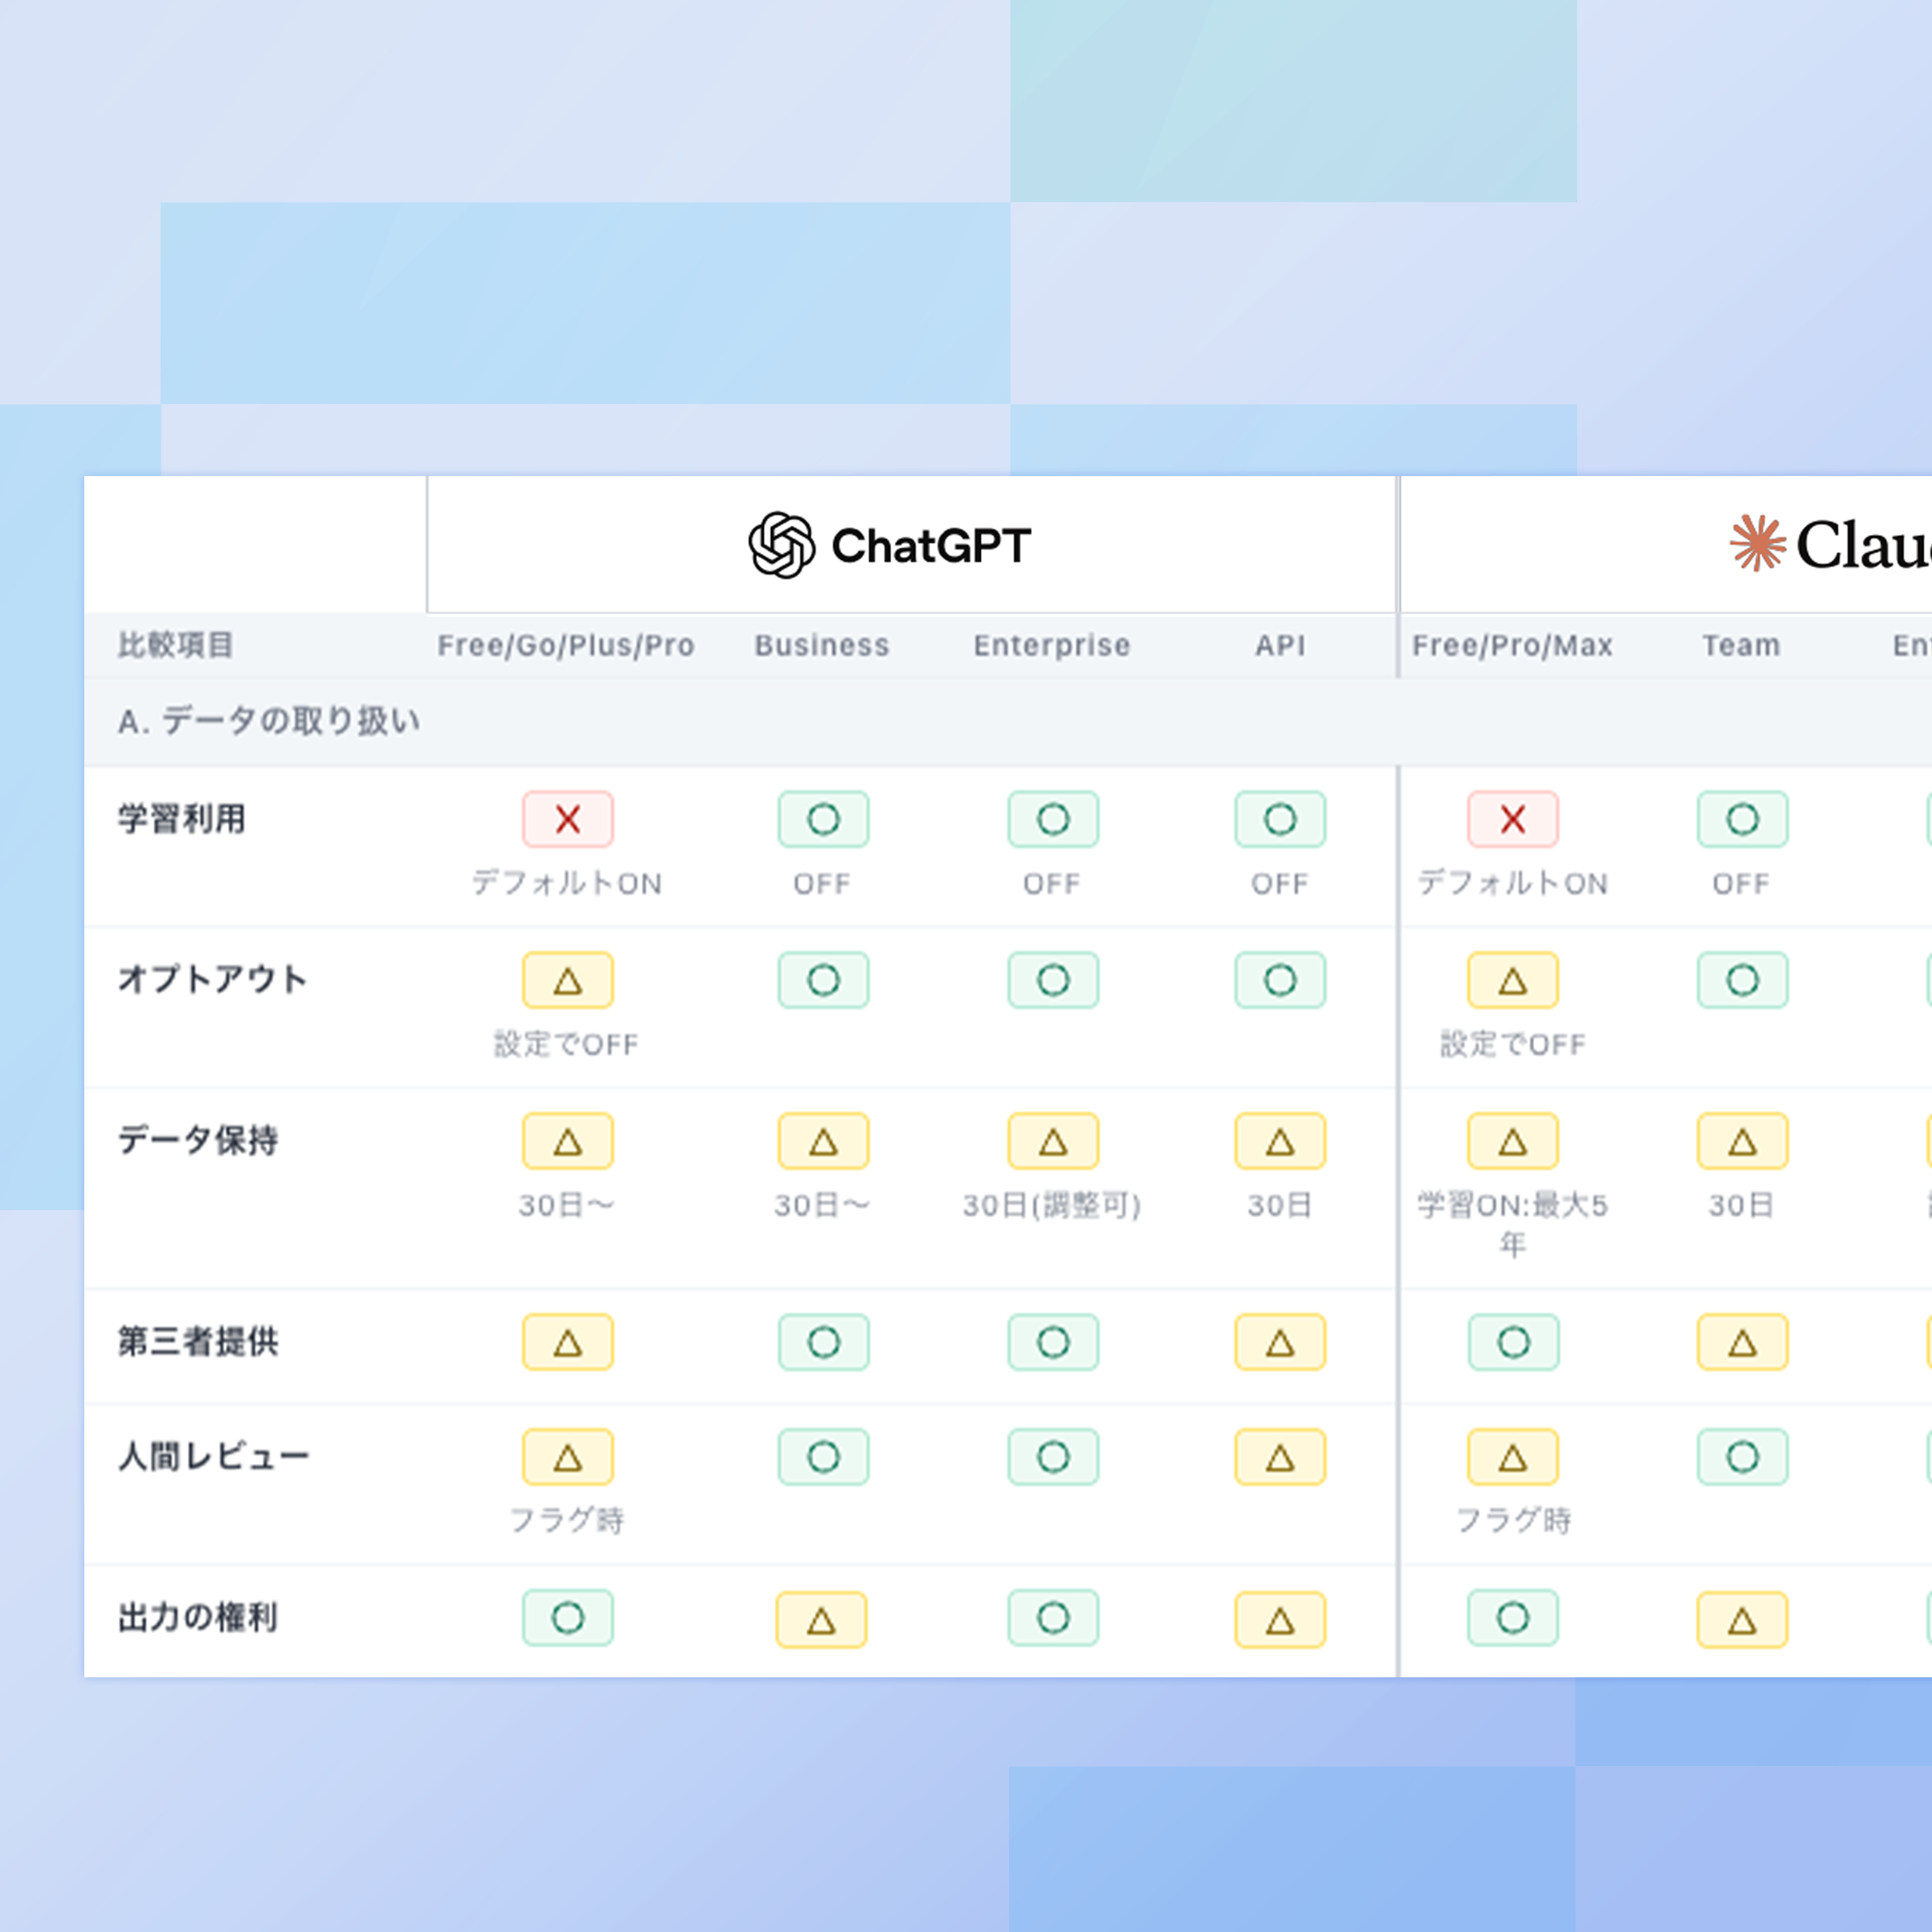
Task: Click デフォルトON note under Free/Pro/Max
Action: (1513, 883)
